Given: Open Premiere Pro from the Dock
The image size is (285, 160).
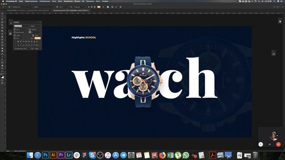Looking at the screenshot, I should pyautogui.click(x=61, y=155).
